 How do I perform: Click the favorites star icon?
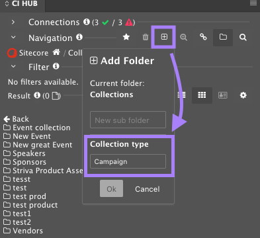pos(126,37)
